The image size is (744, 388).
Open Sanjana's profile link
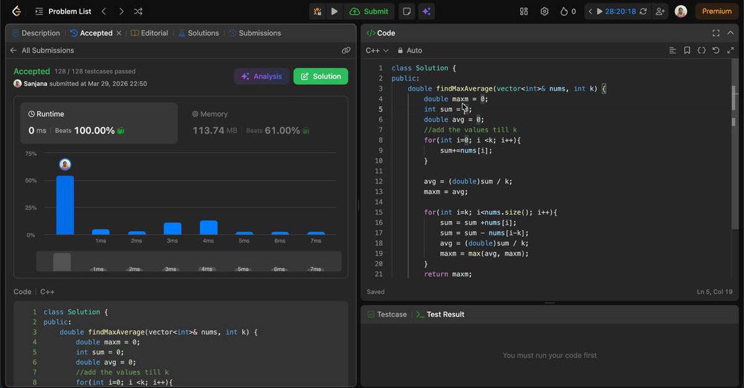[x=35, y=84]
